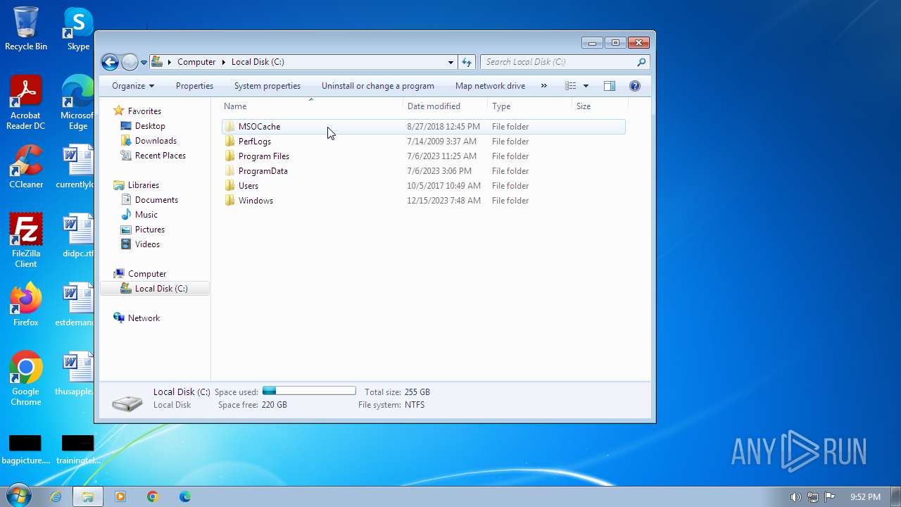Screen dimensions: 901x507
Task: Toggle the preview pane icon
Action: click(x=610, y=86)
